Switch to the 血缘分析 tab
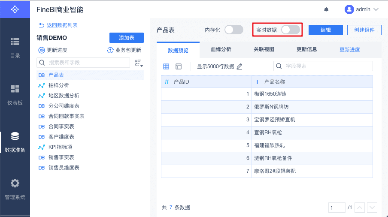388x217 pixels. [x=221, y=49]
